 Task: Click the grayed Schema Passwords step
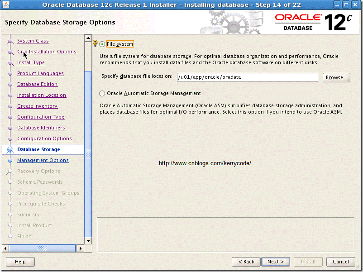pos(40,182)
